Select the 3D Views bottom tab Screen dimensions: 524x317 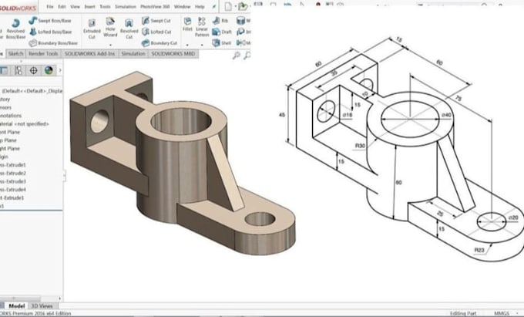click(x=42, y=305)
